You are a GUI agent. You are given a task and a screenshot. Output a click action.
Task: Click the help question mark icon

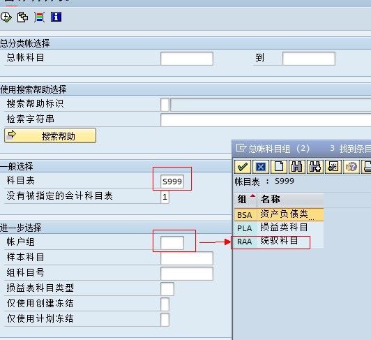(x=351, y=167)
